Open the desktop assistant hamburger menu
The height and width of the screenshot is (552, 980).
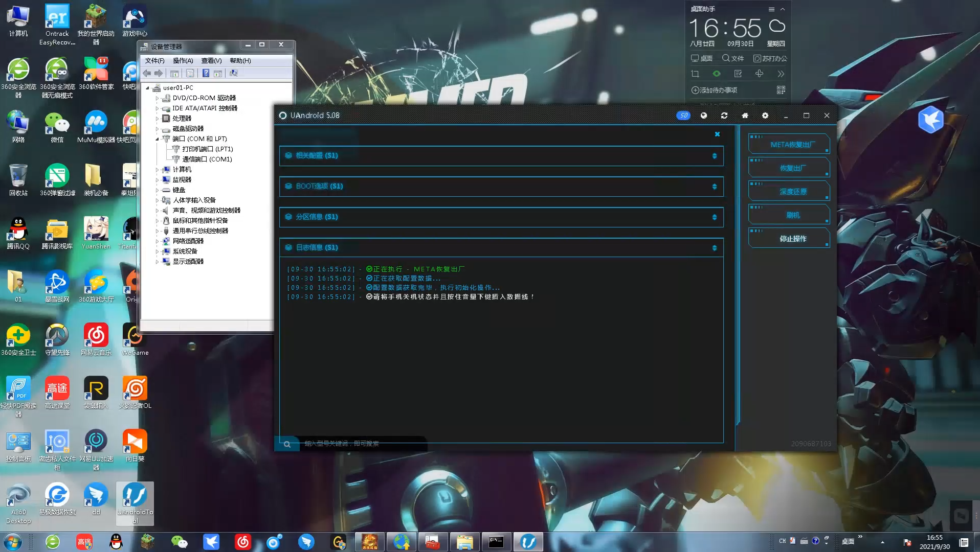click(x=771, y=9)
